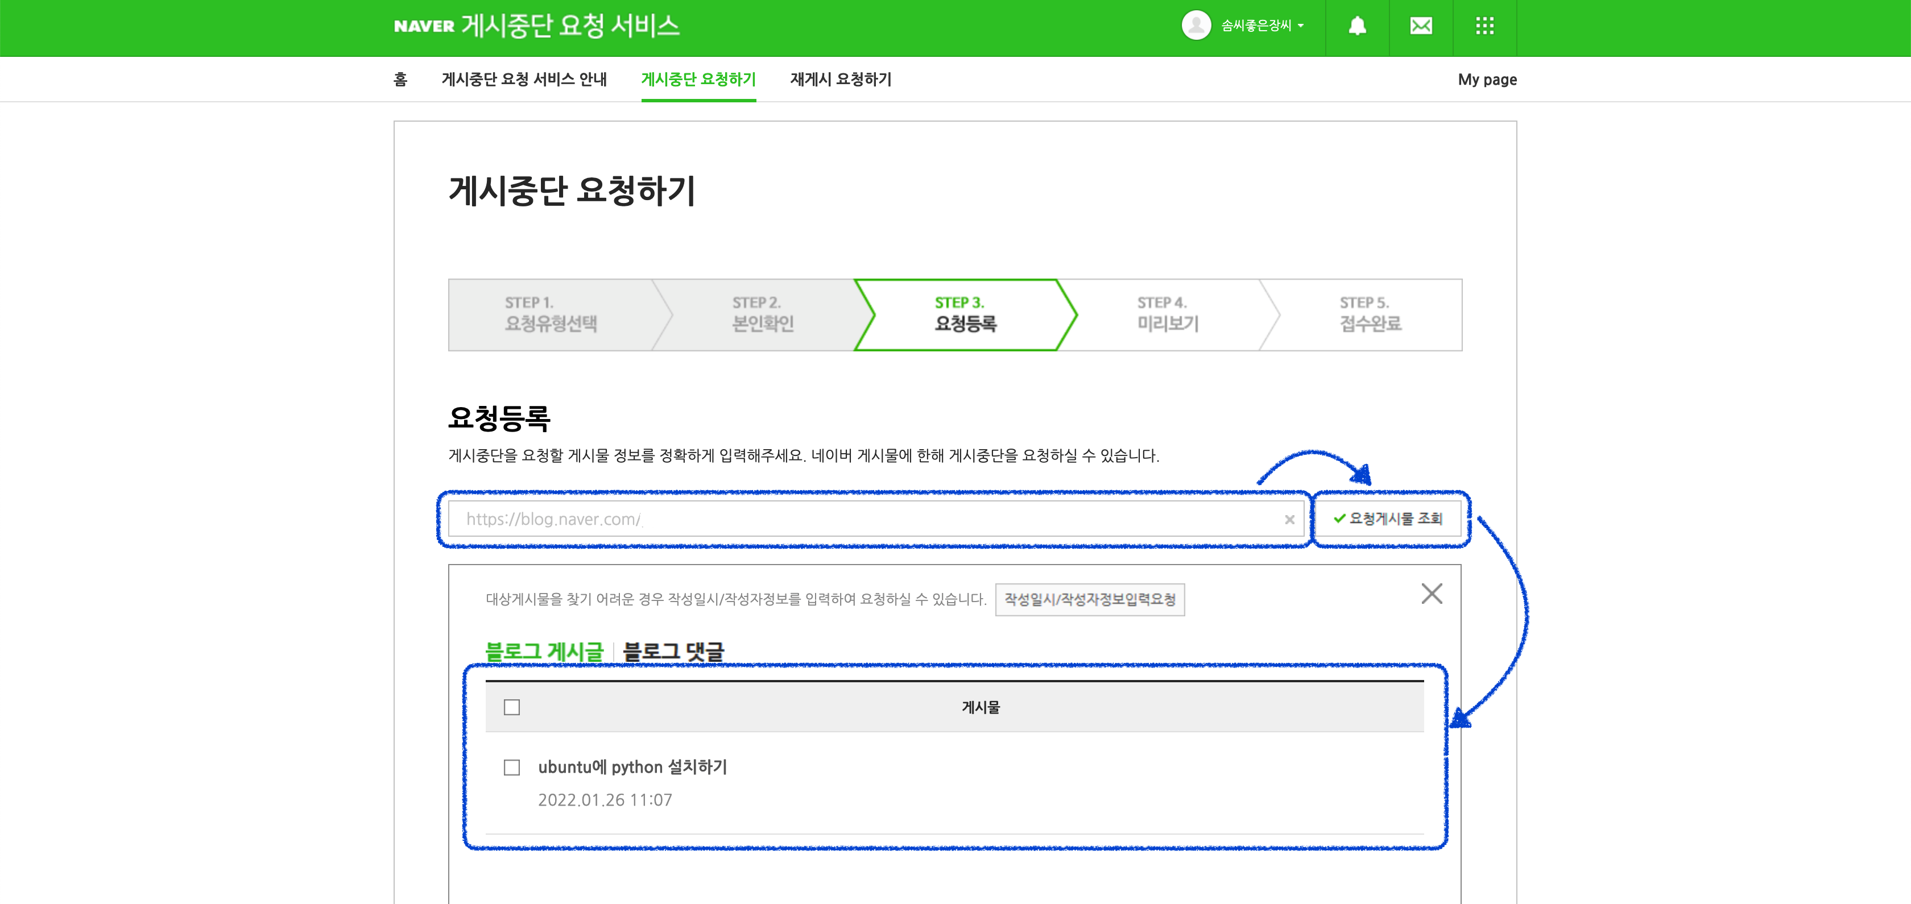Switch to the 블로그 게시글 tab
1911x904 pixels.
coord(544,651)
